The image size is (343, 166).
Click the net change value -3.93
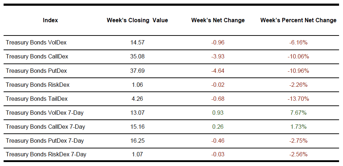[x=218, y=57]
